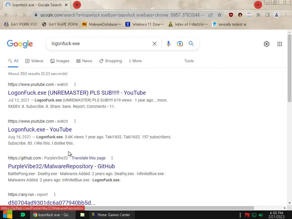
Task: Open Google settings gear
Action: (267, 44)
